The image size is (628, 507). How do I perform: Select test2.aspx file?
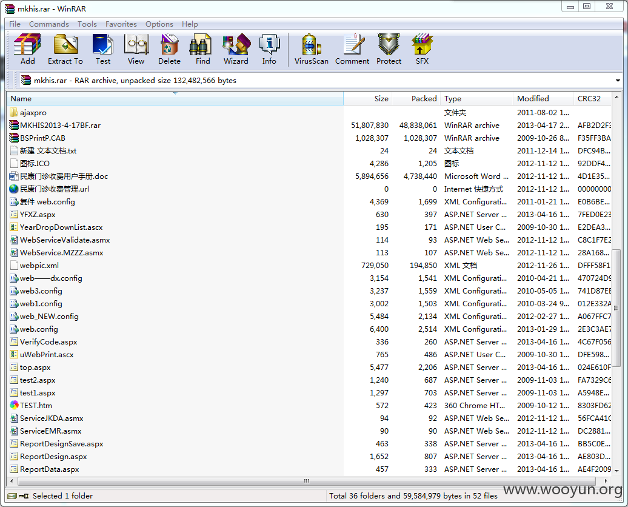(38, 380)
